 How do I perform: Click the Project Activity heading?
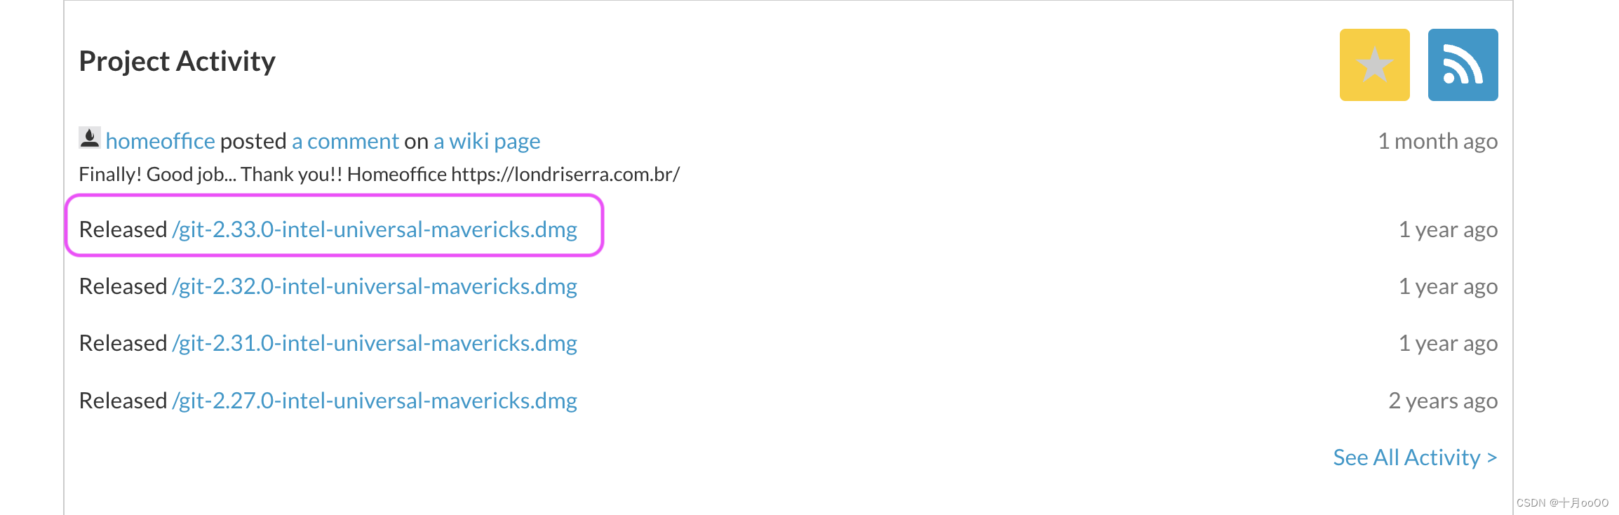177,62
